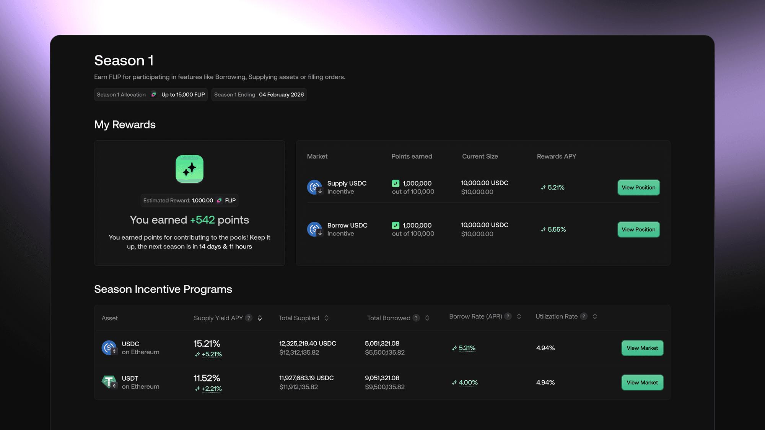Click the Borrow Rate (APR) help icon
The height and width of the screenshot is (430, 765).
click(x=508, y=316)
